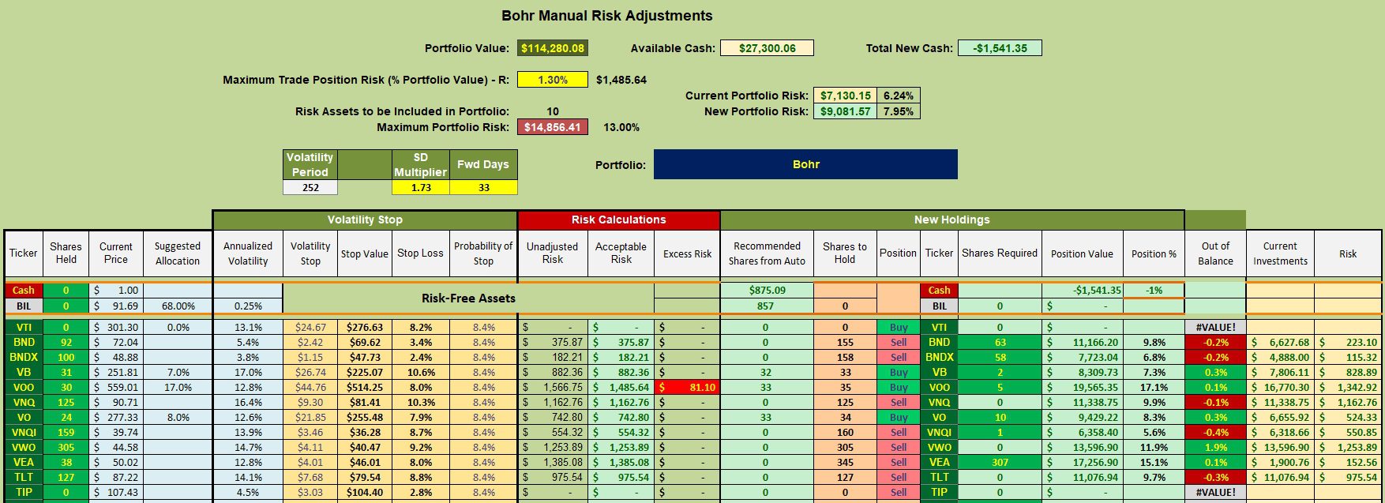This screenshot has height=503, width=1385.
Task: Click the Suggested Allocation column header
Action: tap(178, 253)
